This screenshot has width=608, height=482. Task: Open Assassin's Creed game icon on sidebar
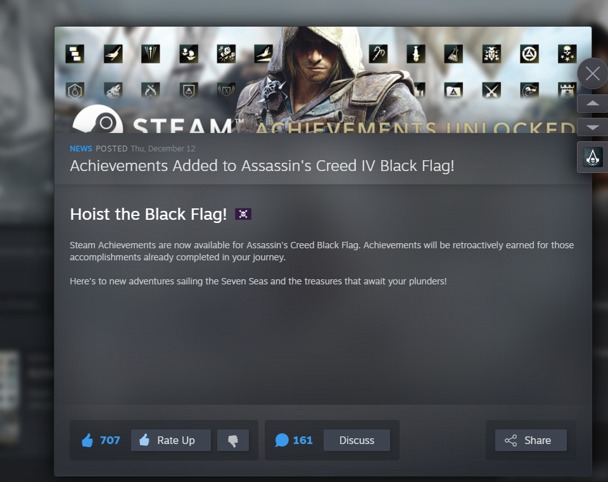pyautogui.click(x=593, y=157)
